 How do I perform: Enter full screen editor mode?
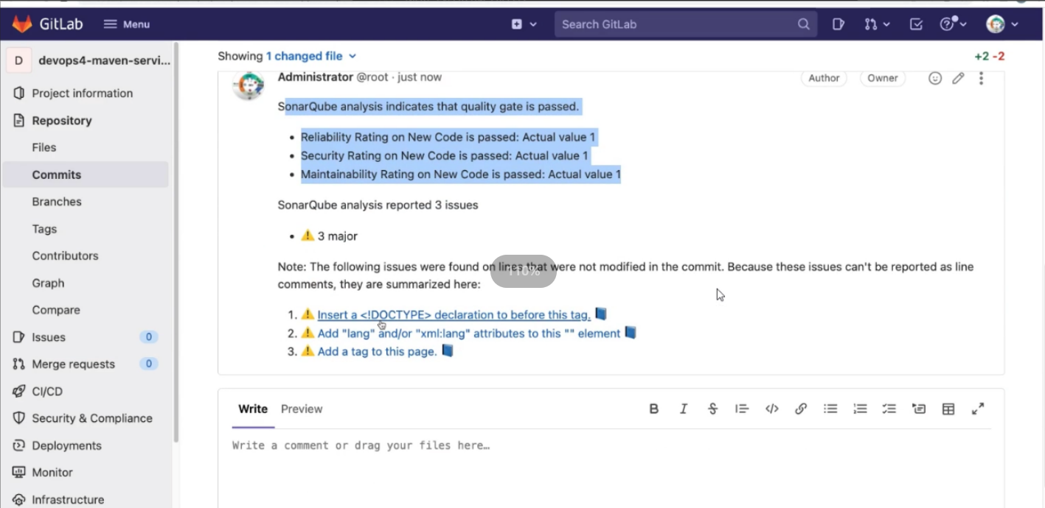978,409
